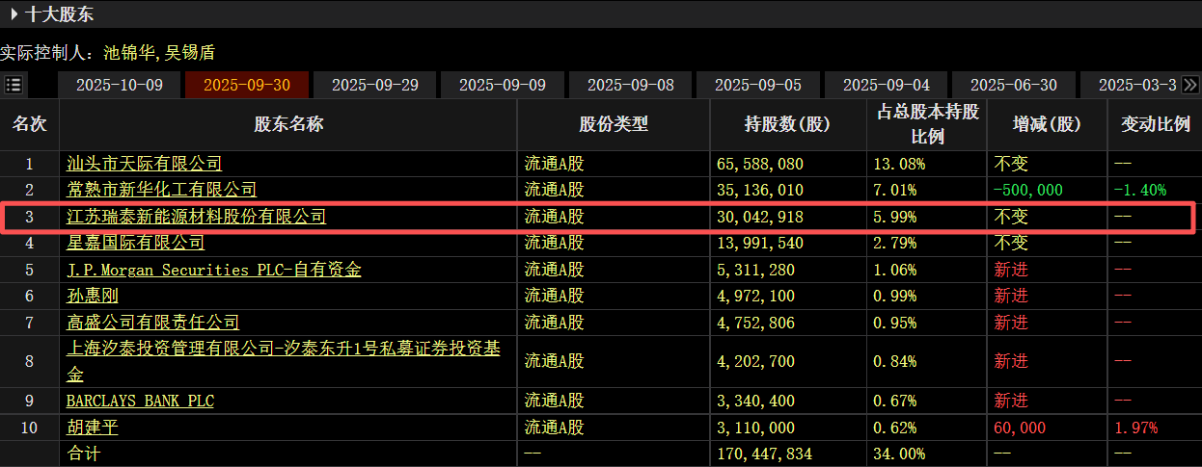Select the holding value 4,202,700

tap(755, 361)
